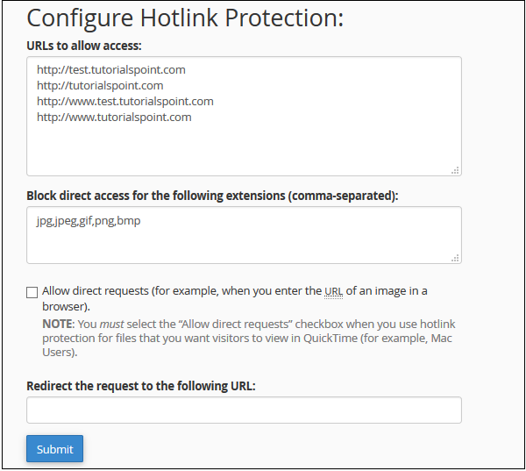526x471 pixels.
Task: Place cursor on http://test.tutorialspoint.com line
Action: pyautogui.click(x=110, y=69)
